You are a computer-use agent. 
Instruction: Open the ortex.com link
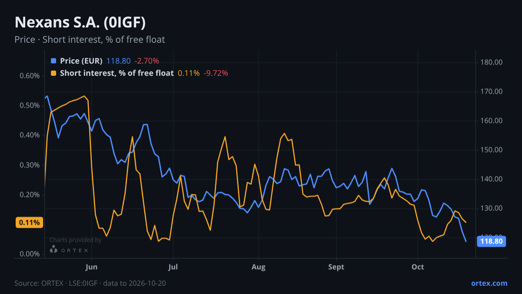489,283
